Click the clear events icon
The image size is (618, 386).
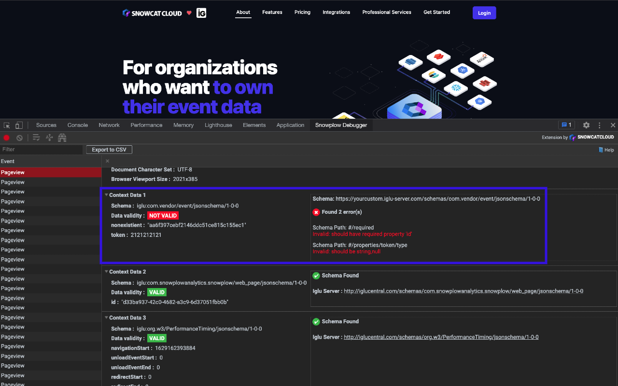click(x=20, y=138)
